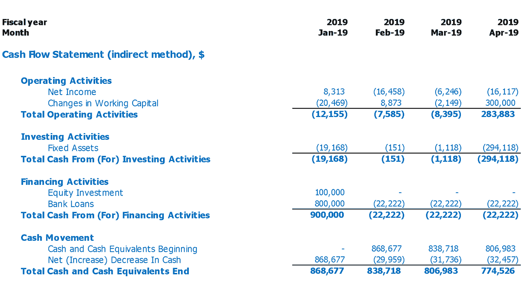Image resolution: width=521 pixels, height=293 pixels.
Task: Select Mar-19 Cash Equivalents Beginning value 838,718
Action: click(x=443, y=249)
